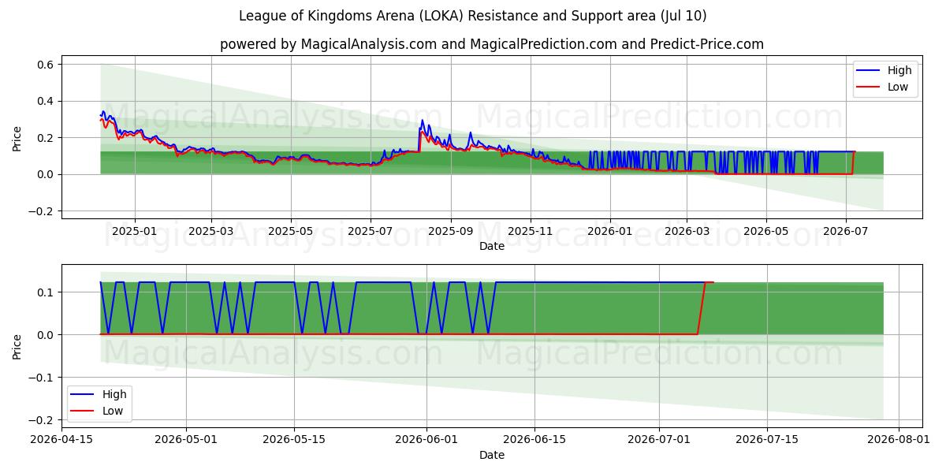
Task: Click the '2025-01' date label on top chart
Action: click(x=135, y=231)
